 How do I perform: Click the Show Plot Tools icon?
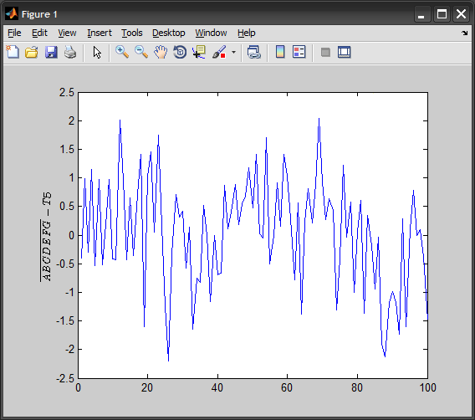click(345, 52)
